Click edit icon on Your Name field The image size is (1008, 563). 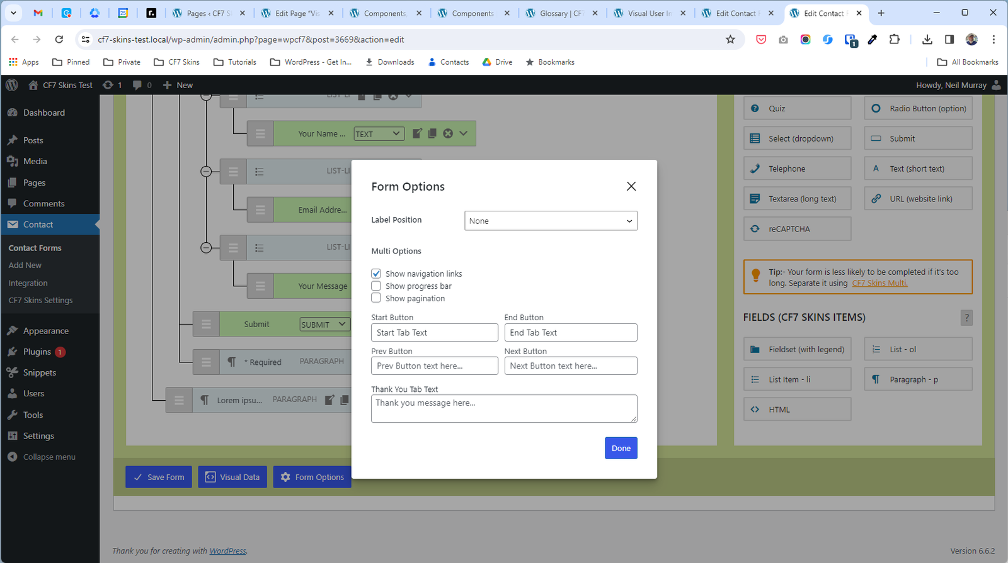click(x=417, y=133)
